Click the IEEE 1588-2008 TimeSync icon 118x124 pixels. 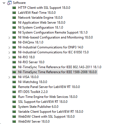pos(14,72)
